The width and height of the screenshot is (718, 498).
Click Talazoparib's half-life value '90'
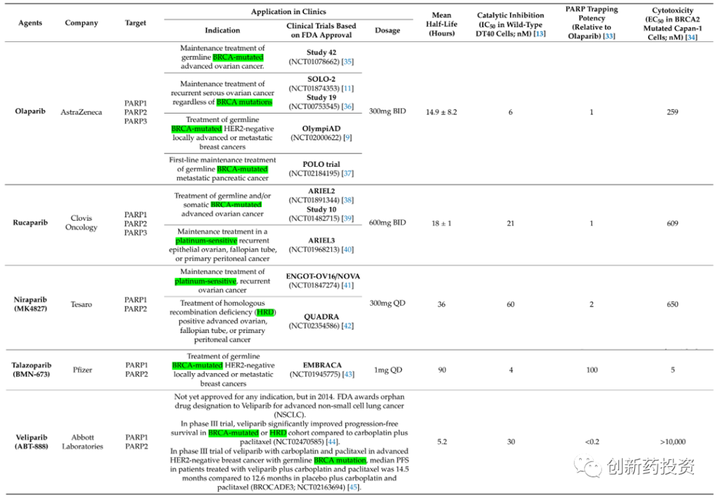[x=442, y=370]
